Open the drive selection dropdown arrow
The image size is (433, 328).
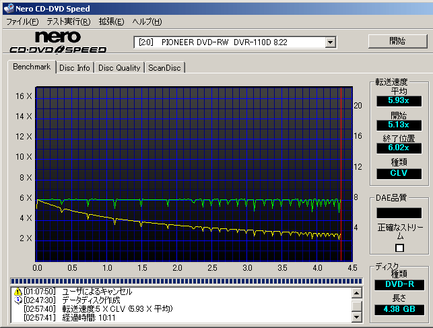[330, 42]
